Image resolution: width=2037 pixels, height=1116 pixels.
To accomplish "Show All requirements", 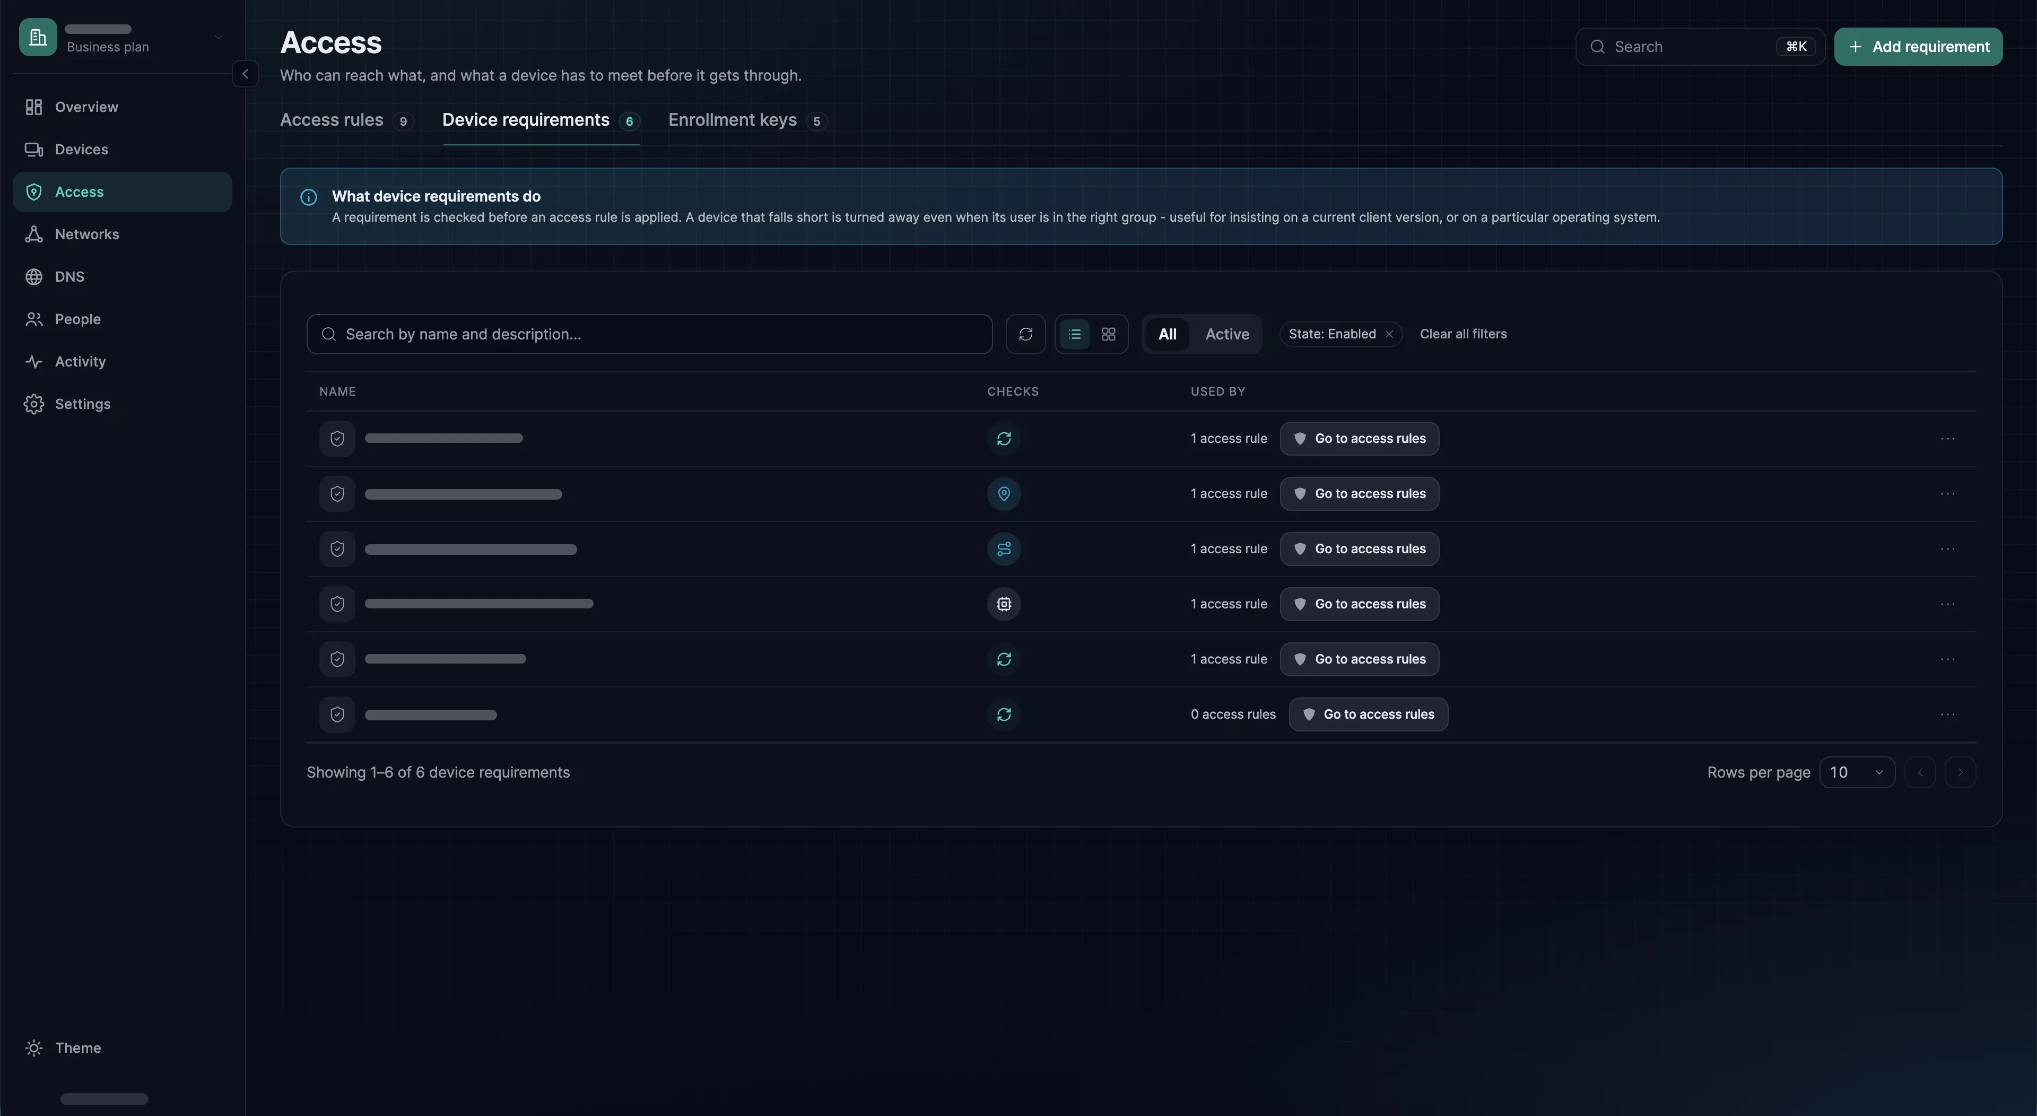I will click(1167, 335).
